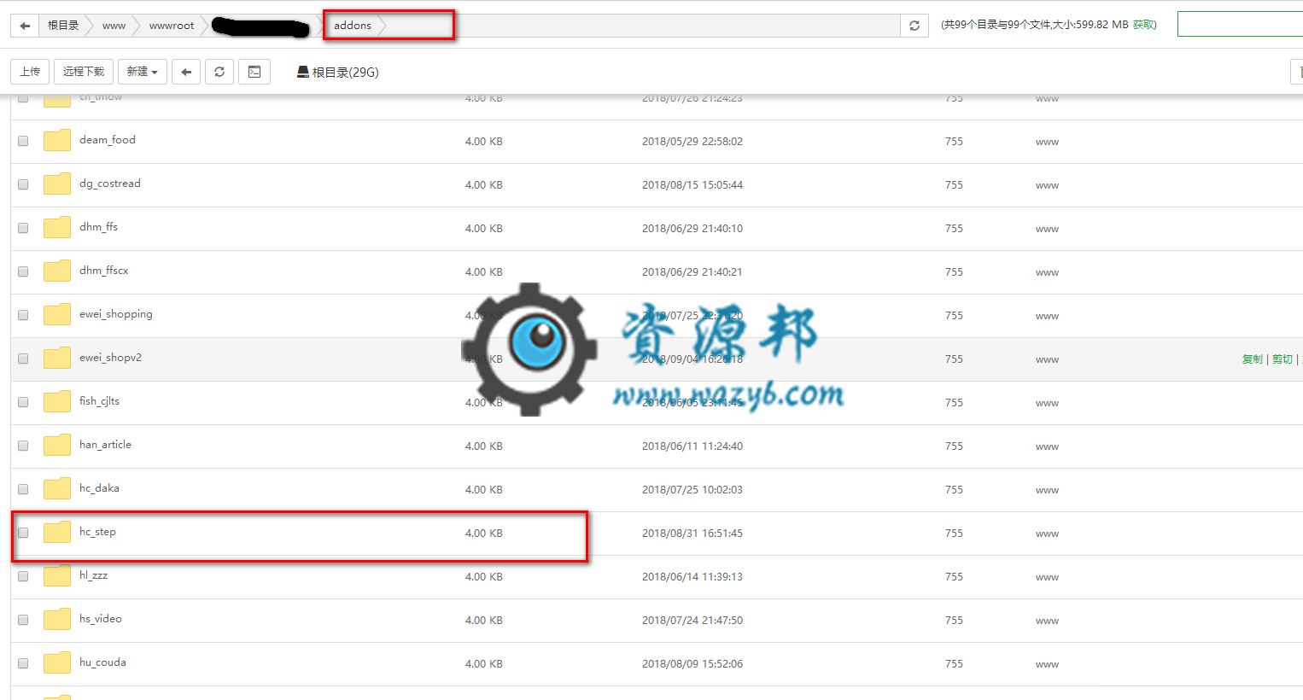Open the deam_food folder icon

57,140
